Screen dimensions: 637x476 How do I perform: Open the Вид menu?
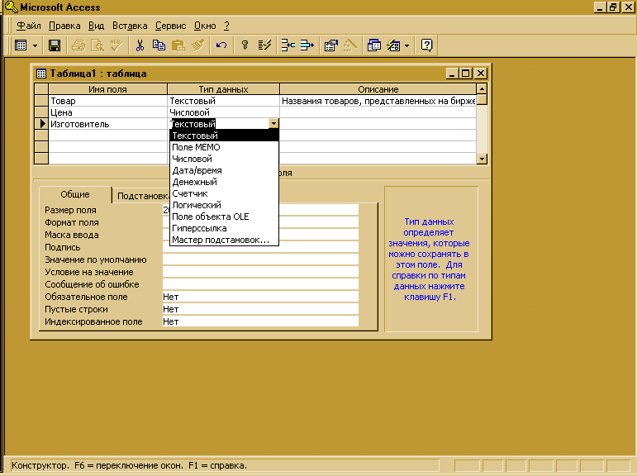point(97,26)
